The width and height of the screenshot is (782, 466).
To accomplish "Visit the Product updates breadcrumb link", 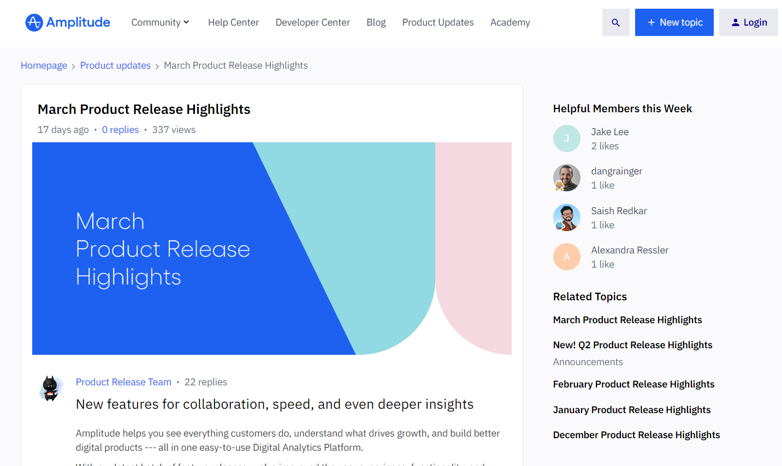I will [115, 65].
